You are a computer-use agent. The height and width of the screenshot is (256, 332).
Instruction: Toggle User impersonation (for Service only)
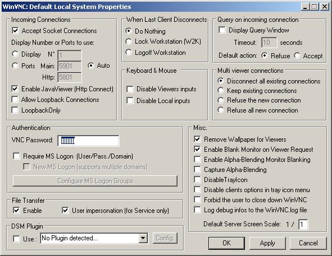tap(65, 211)
